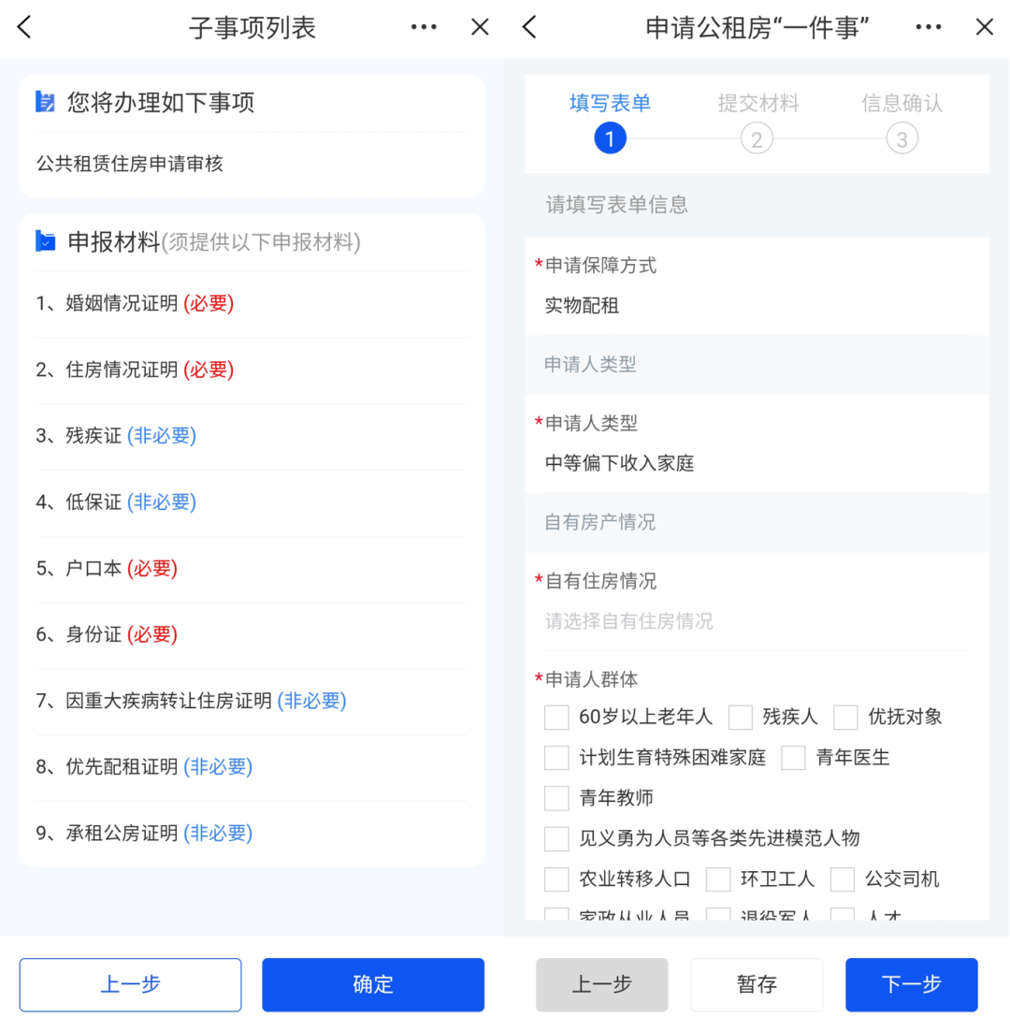Screen dimensions: 1010x1031
Task: Switch to the 填写表单 step tab
Action: (x=610, y=103)
